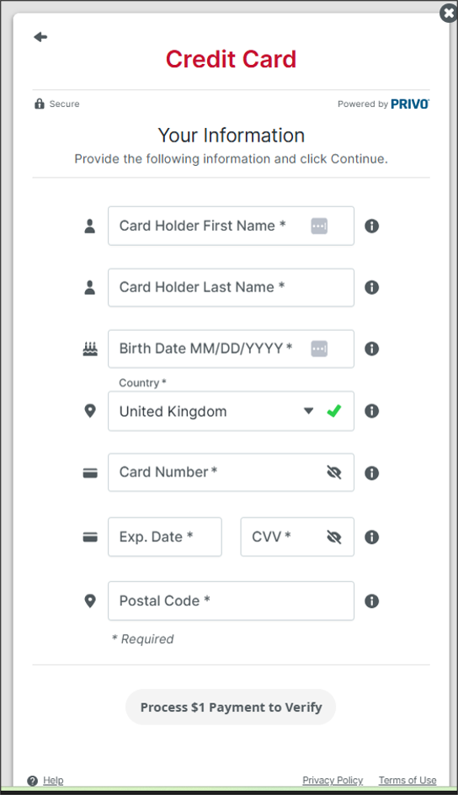This screenshot has height=795, width=458.
Task: Click info icon beside Card Holder First Name
Action: pos(372,226)
